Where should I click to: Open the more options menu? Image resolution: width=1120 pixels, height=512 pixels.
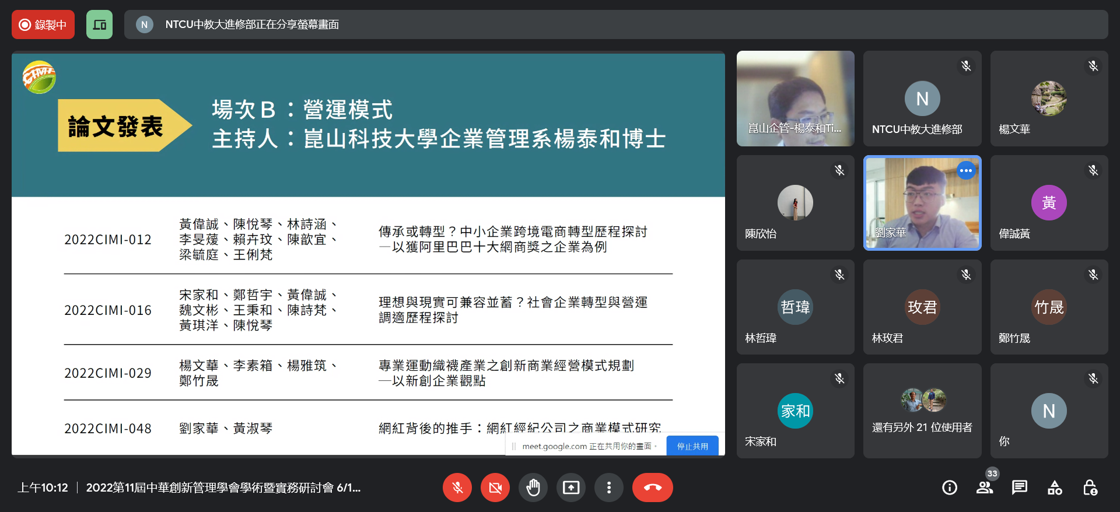coord(609,488)
